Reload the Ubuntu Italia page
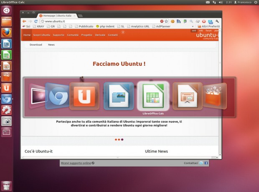The height and width of the screenshot is (192, 259). tap(36, 21)
